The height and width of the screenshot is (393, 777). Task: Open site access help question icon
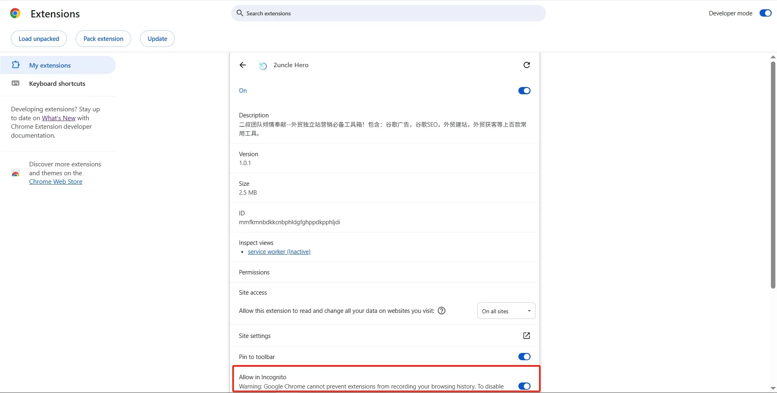pyautogui.click(x=442, y=310)
